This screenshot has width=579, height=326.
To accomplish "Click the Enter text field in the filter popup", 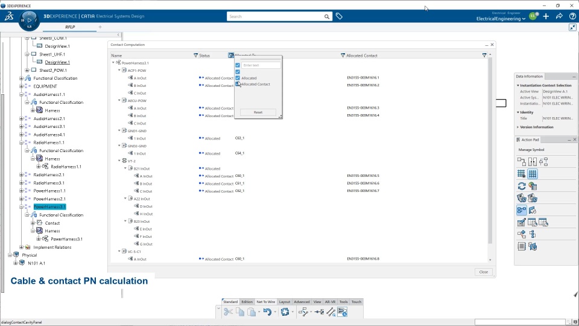I will click(261, 65).
